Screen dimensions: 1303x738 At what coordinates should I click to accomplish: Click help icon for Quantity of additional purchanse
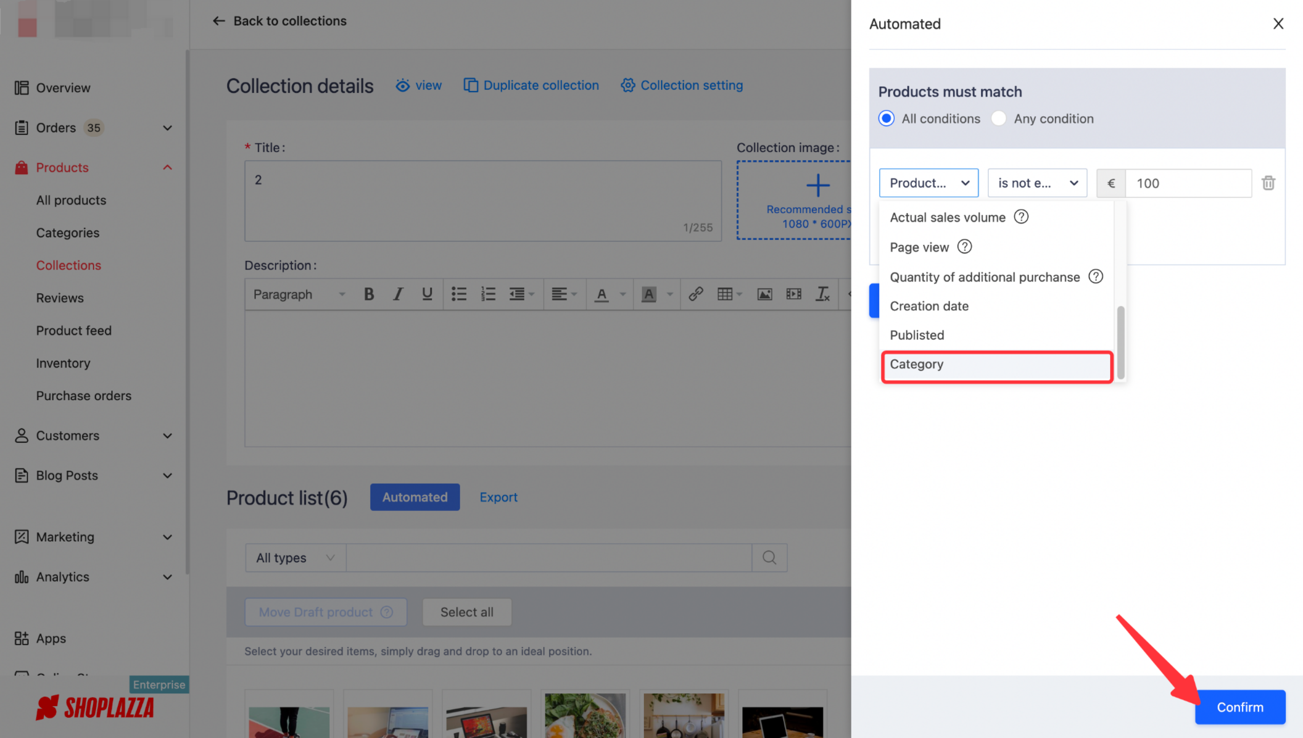pyautogui.click(x=1095, y=277)
